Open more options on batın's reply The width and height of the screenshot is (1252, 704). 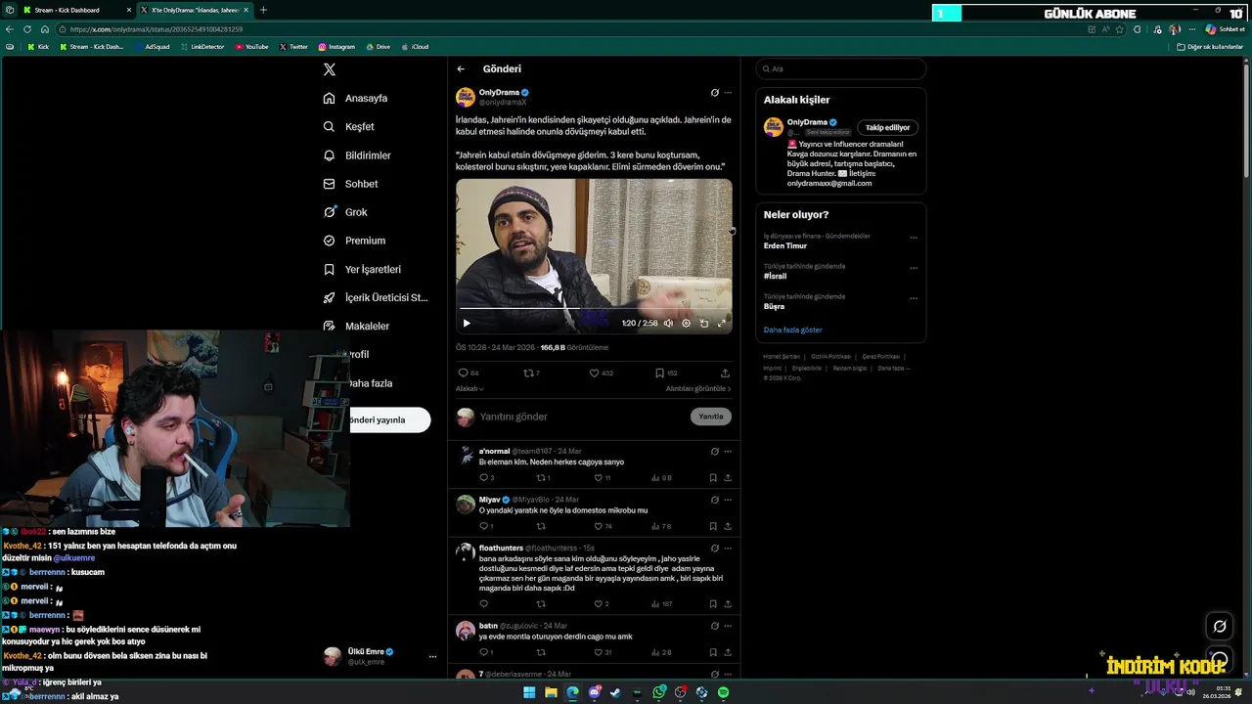(x=728, y=626)
